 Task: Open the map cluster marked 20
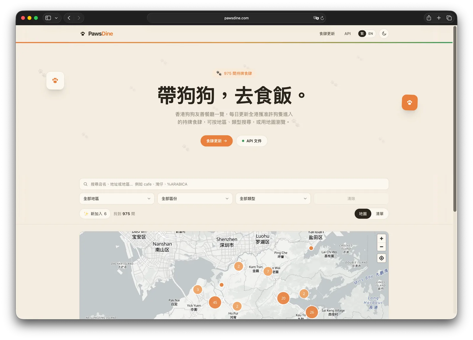click(x=283, y=298)
